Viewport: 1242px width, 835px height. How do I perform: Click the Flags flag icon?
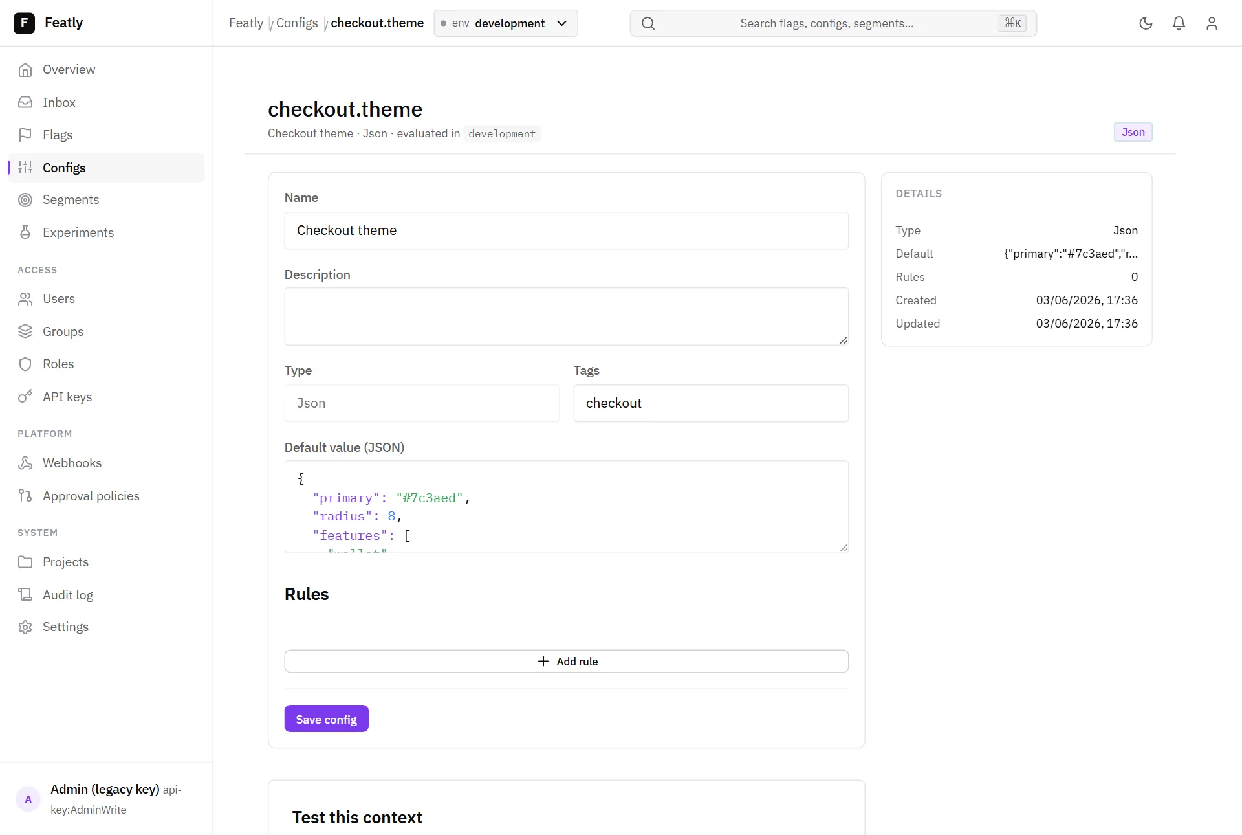25,135
